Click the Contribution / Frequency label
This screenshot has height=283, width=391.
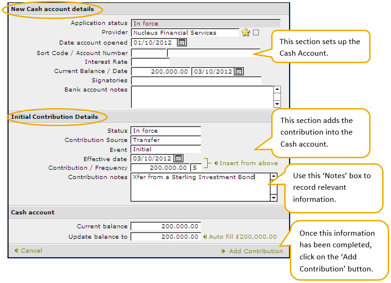click(88, 168)
